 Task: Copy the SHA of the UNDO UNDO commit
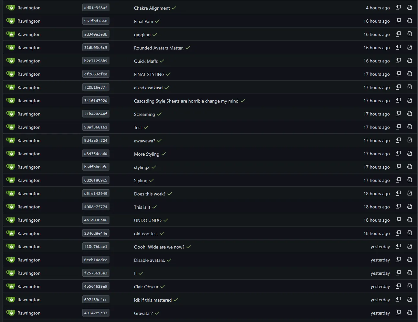coord(398,220)
